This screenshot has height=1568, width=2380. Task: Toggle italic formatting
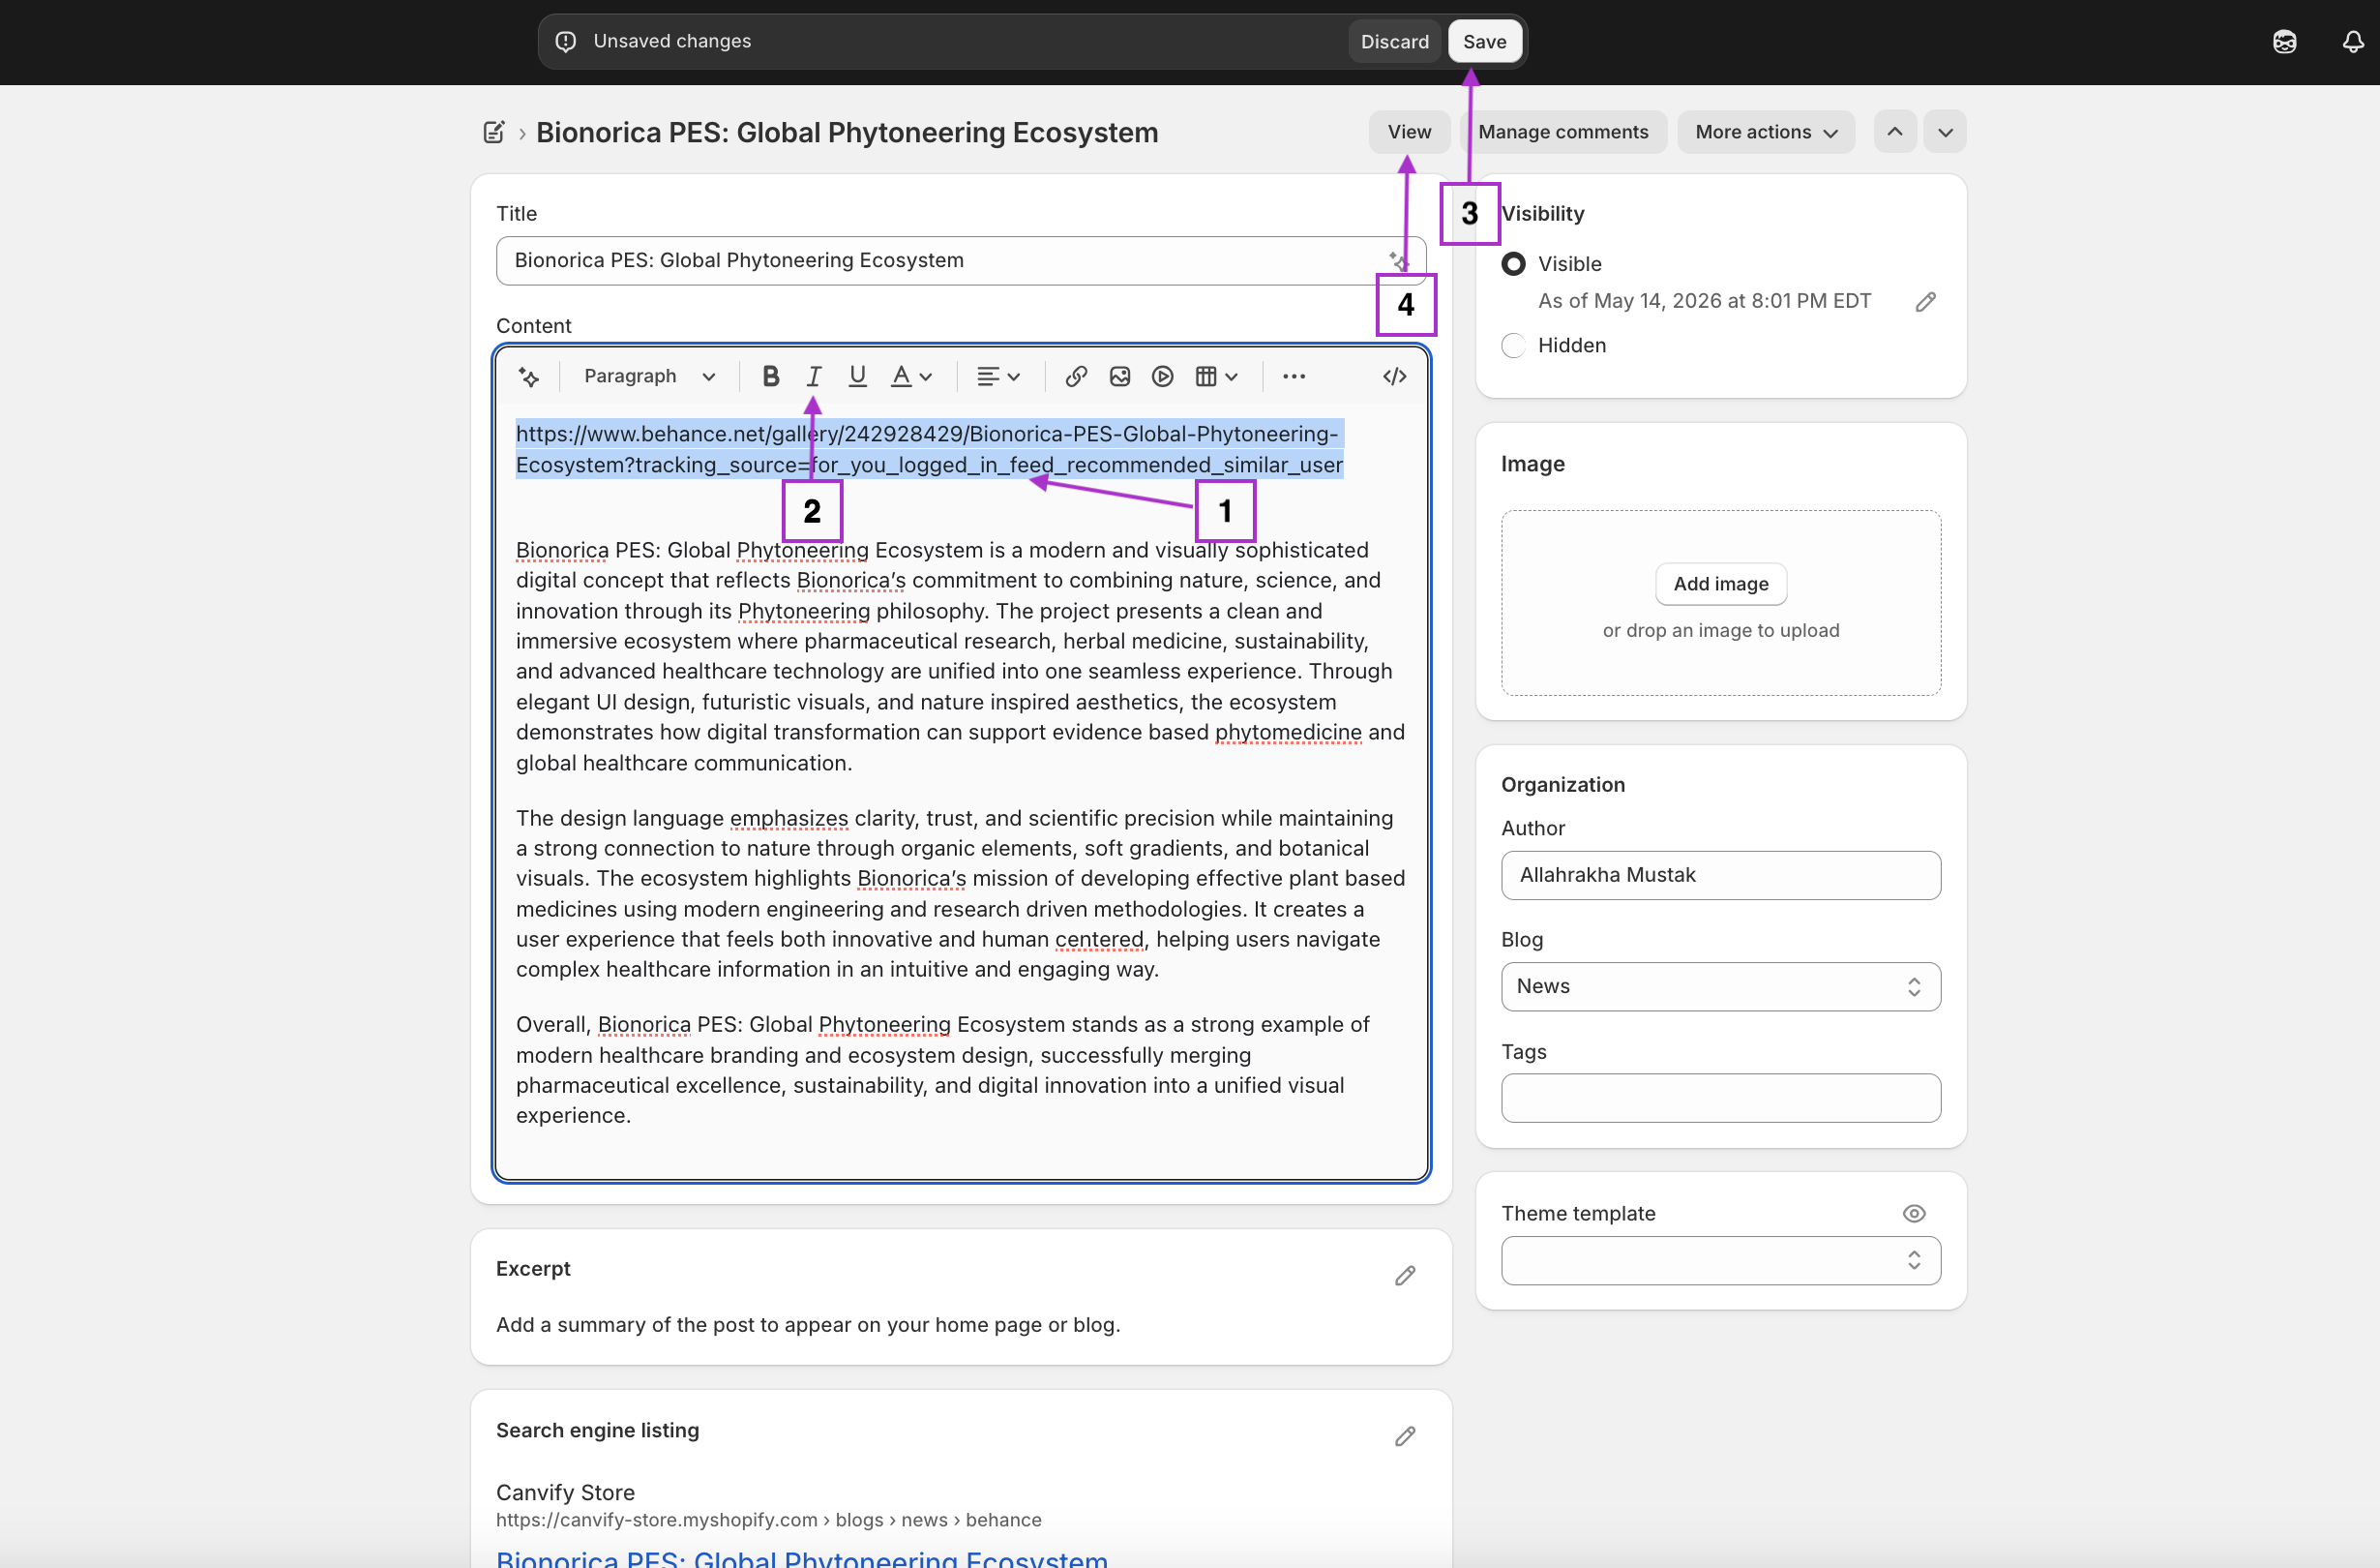(813, 377)
